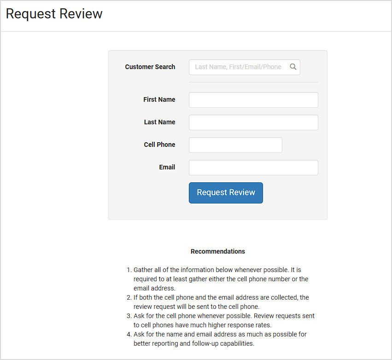392x360 pixels.
Task: Submit using the blue Request Review button
Action: tap(226, 192)
